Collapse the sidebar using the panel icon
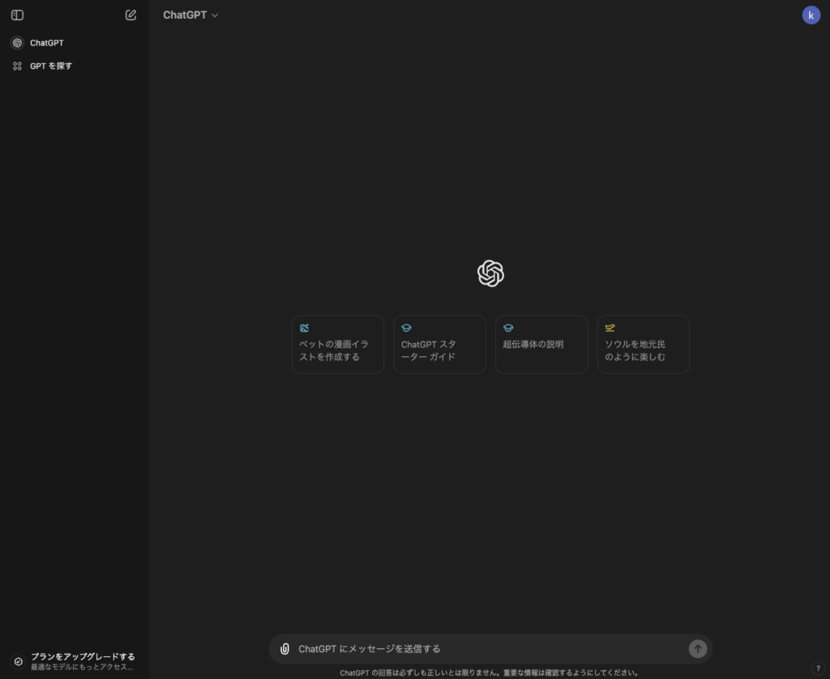 (17, 15)
